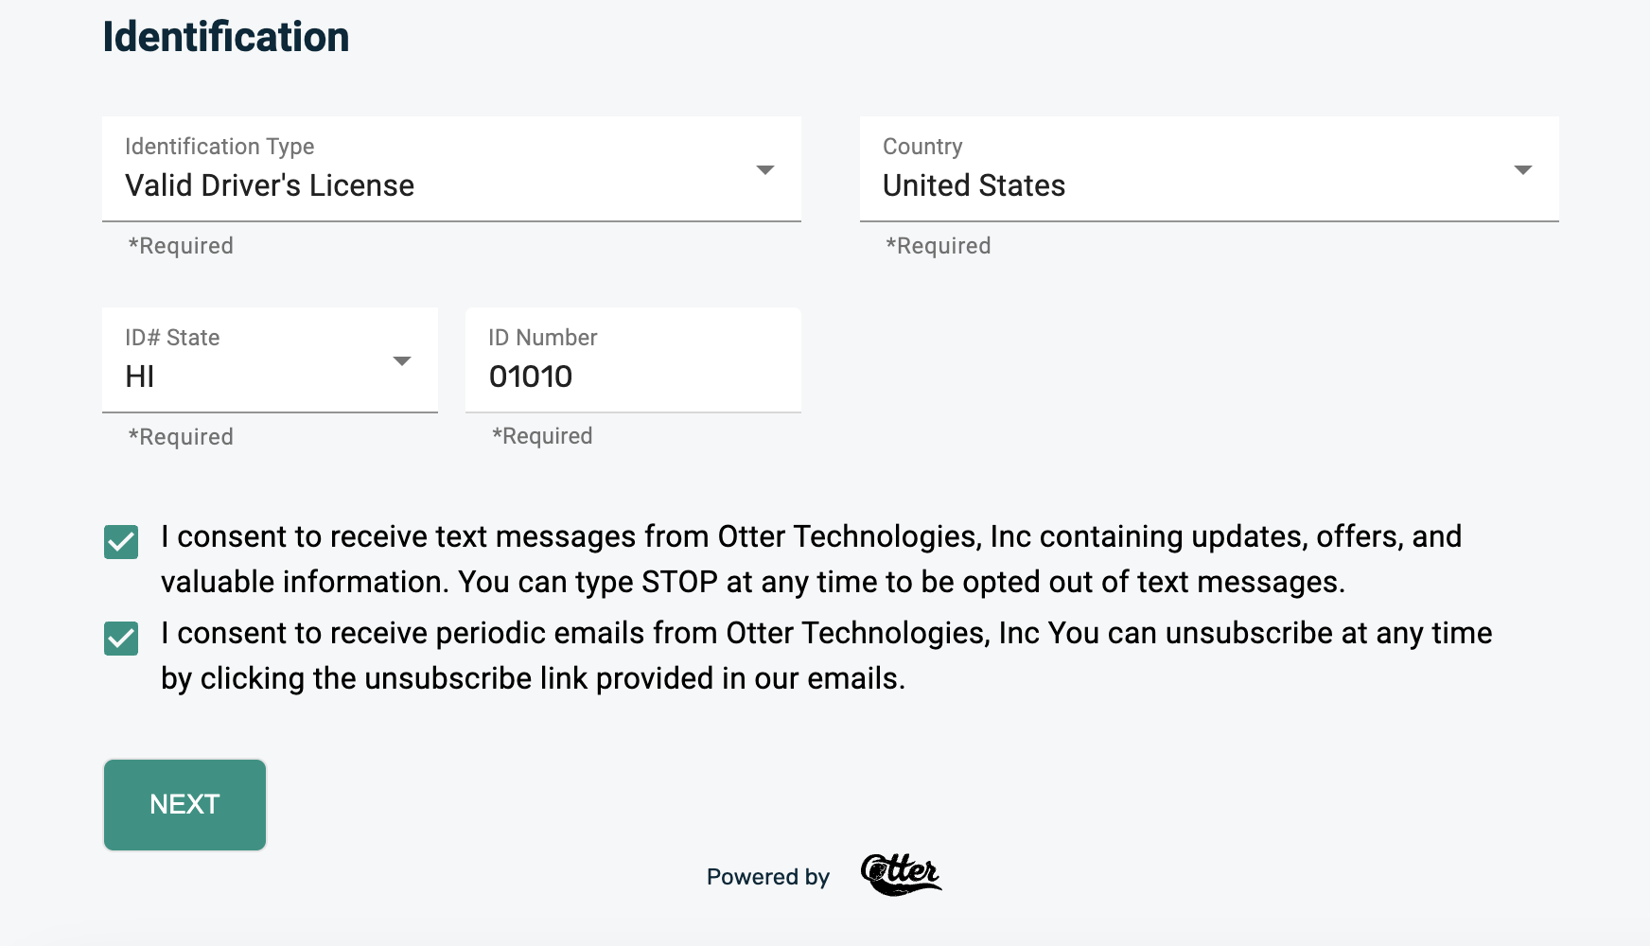This screenshot has height=946, width=1650.
Task: Click the Identification heading
Action: [x=226, y=37]
